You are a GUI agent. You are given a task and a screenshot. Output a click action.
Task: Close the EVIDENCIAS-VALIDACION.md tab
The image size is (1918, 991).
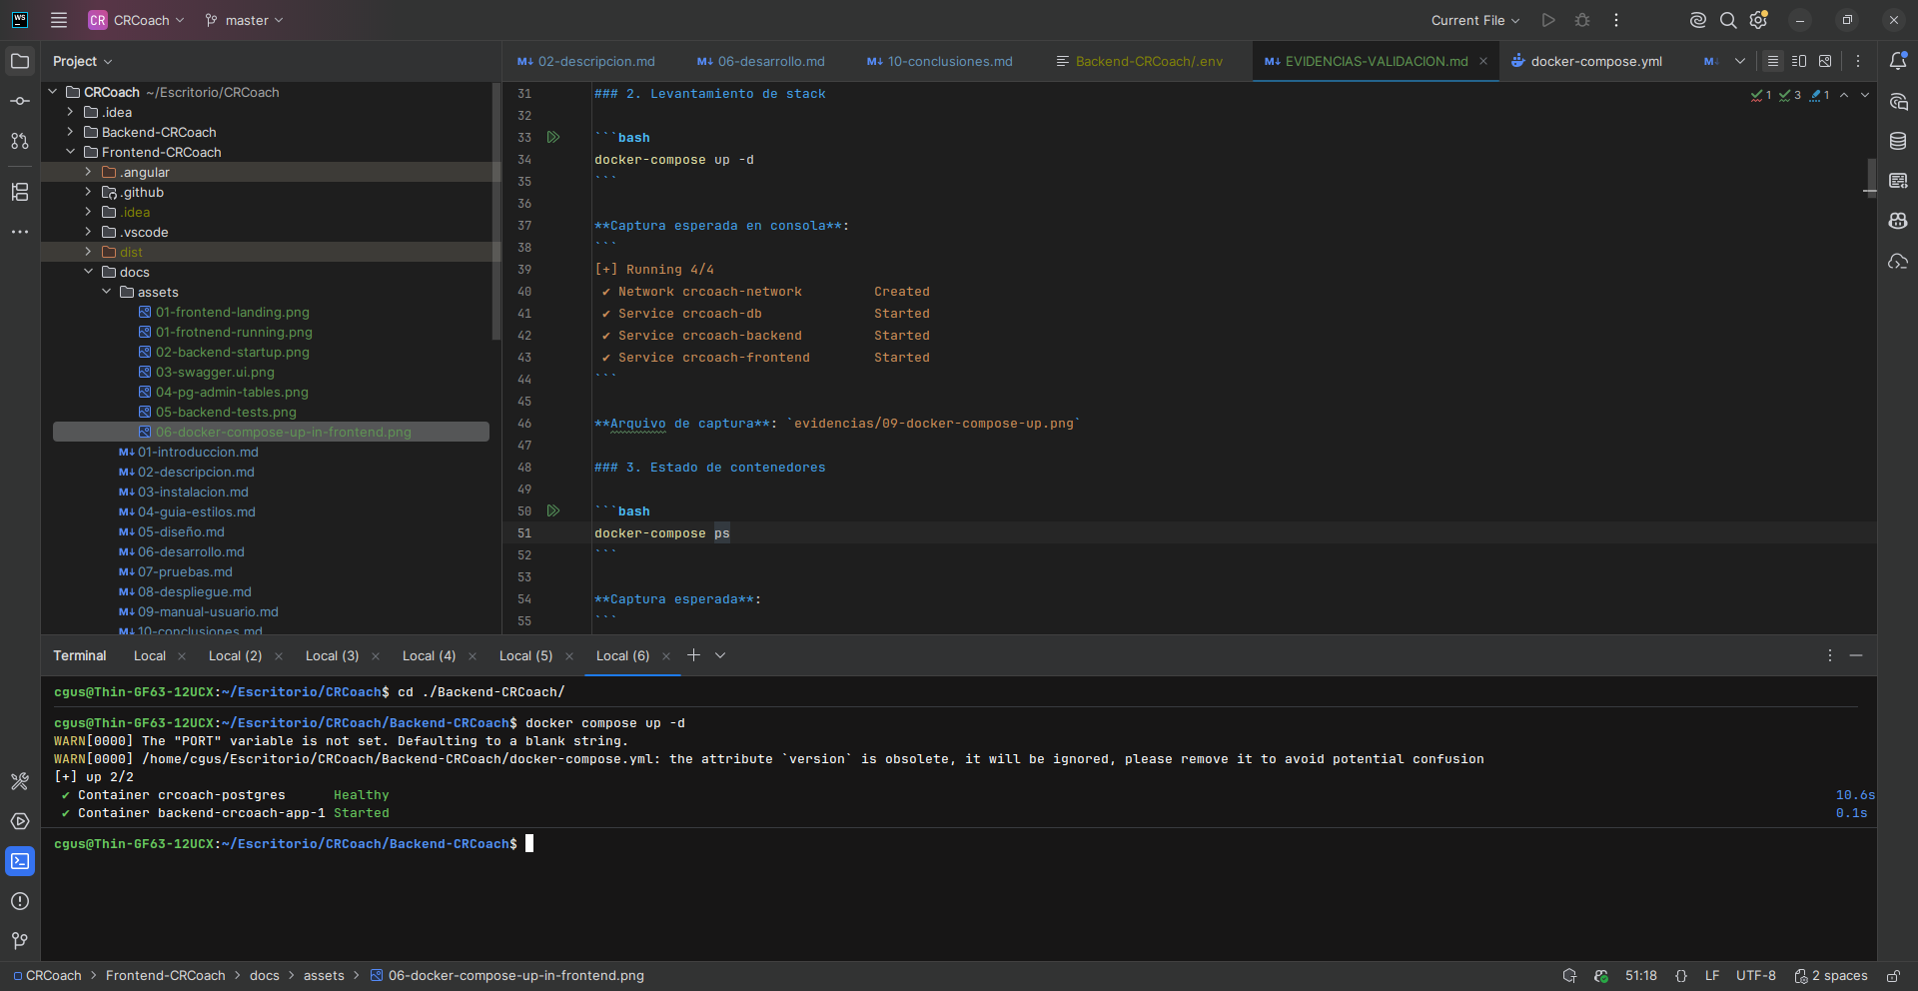(x=1483, y=61)
